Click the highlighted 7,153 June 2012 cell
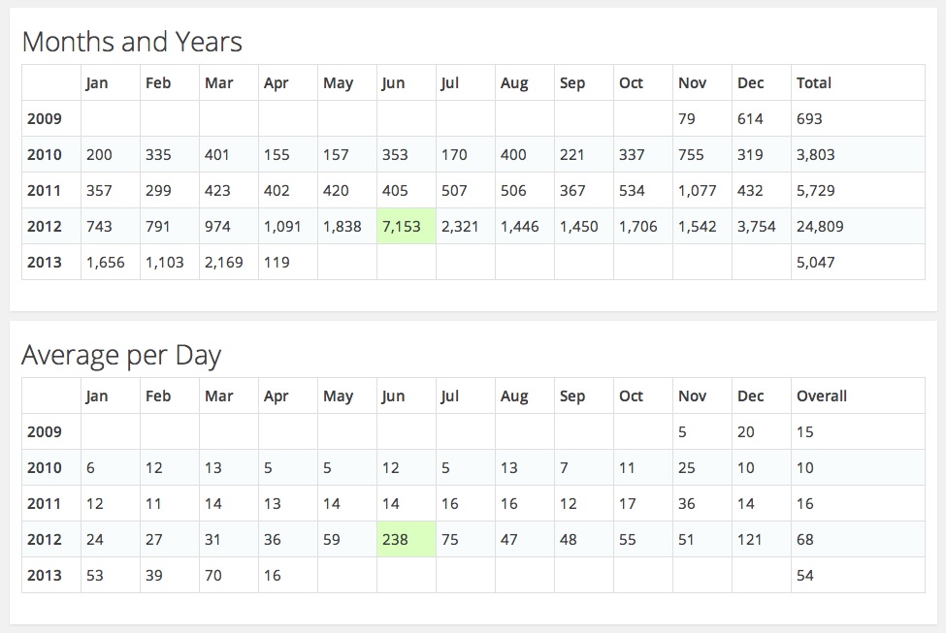This screenshot has width=946, height=633. 401,227
